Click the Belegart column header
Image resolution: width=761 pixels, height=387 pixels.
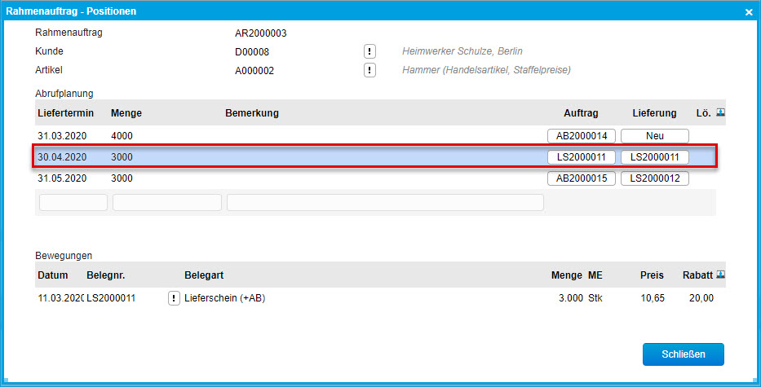pyautogui.click(x=204, y=275)
